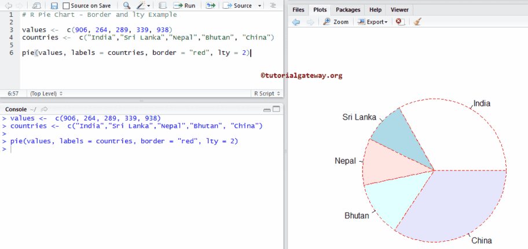Click the Zoom button in Plots pane
This screenshot has width=528, height=249.
(336, 21)
